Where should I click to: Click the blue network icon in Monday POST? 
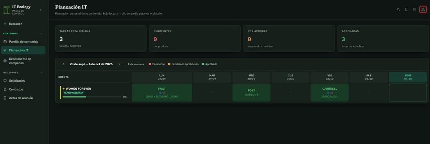[x=160, y=93]
